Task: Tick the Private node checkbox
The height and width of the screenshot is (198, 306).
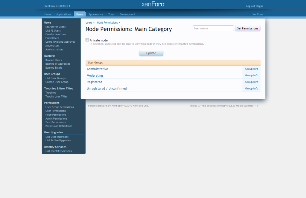Action: click(x=87, y=40)
